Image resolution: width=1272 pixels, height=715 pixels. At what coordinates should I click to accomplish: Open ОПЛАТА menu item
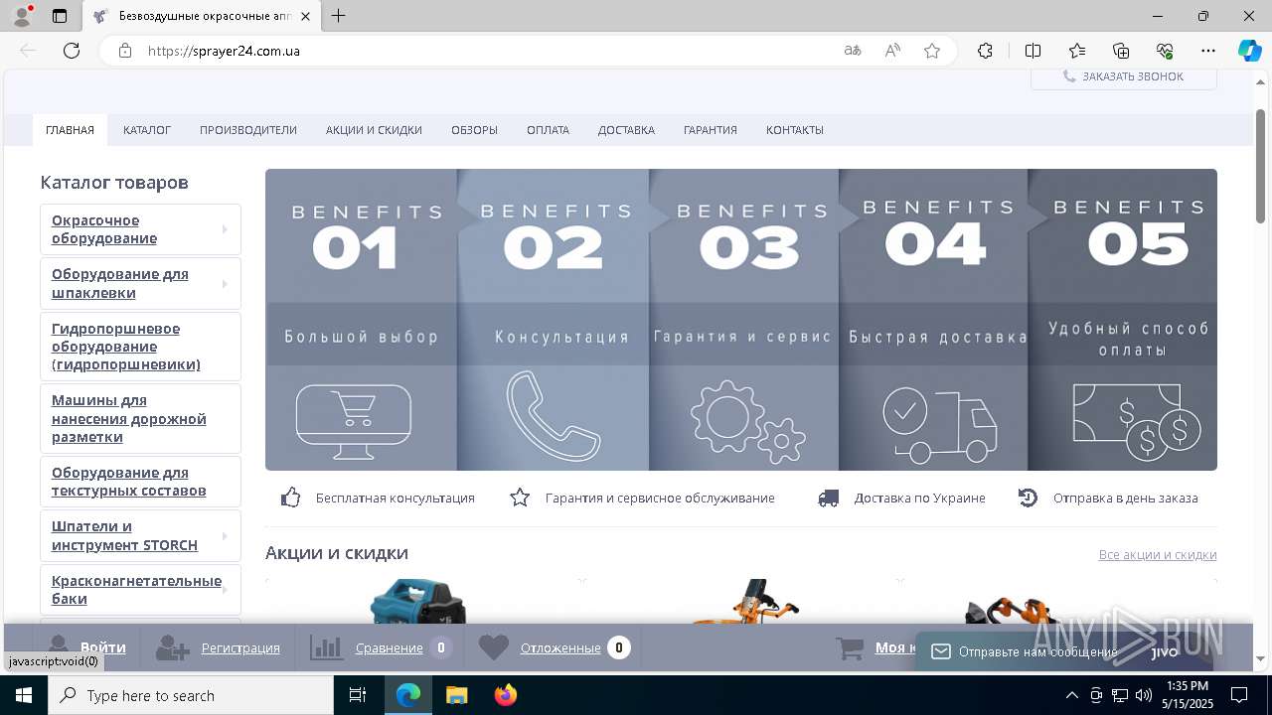coord(548,130)
